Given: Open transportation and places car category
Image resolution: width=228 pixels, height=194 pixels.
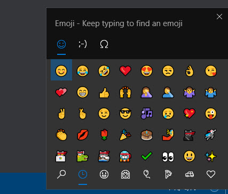Looking at the screenshot, I should pyautogui.click(x=190, y=174).
